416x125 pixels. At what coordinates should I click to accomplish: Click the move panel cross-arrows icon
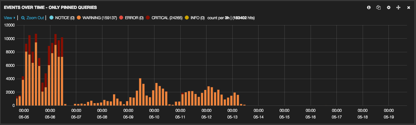(398, 7)
